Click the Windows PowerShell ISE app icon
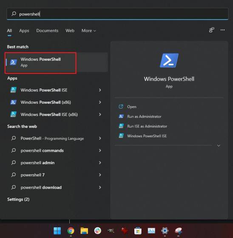The image size is (233, 238). 13,90
